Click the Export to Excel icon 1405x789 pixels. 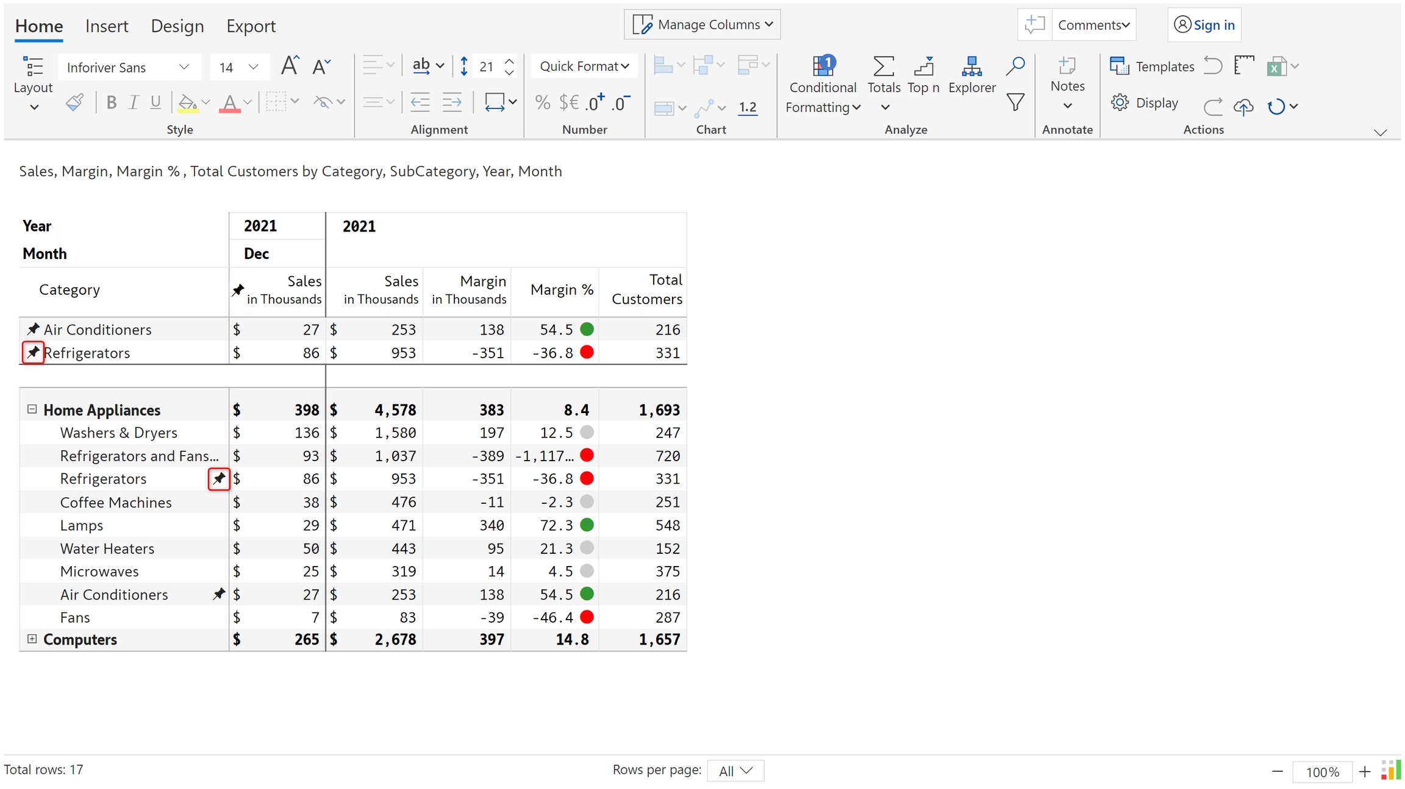point(1276,66)
